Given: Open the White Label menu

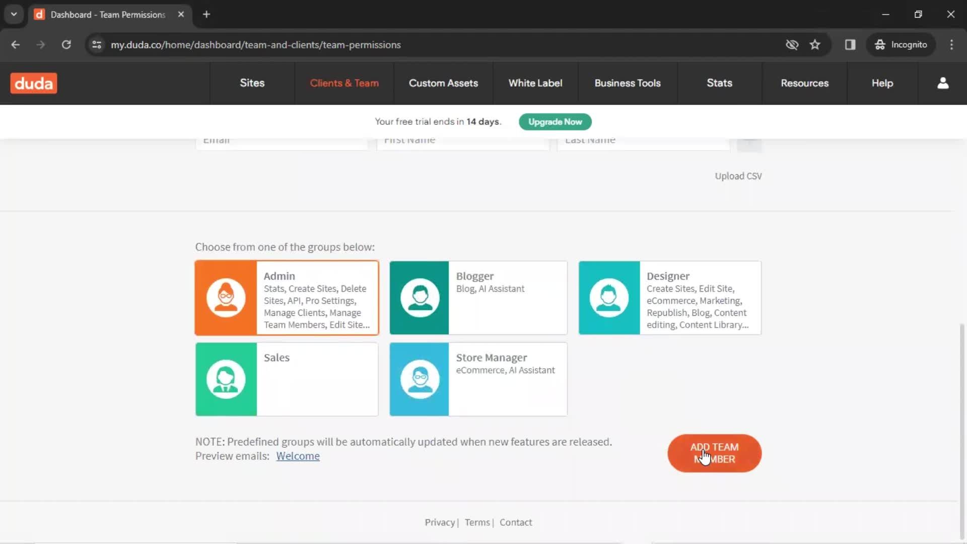Looking at the screenshot, I should coord(535,83).
